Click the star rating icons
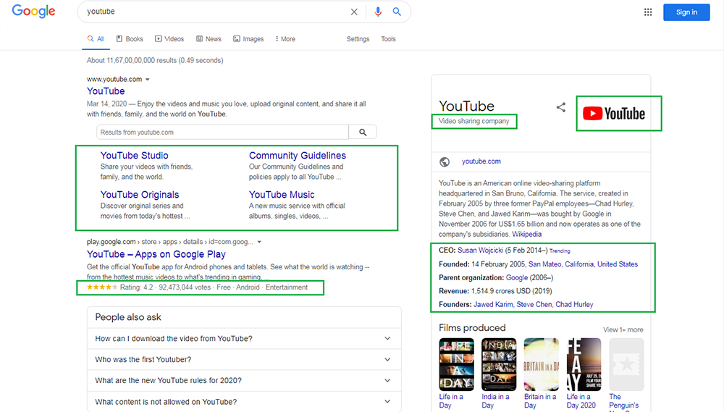Screen dimensions: 724x412 tap(101, 287)
